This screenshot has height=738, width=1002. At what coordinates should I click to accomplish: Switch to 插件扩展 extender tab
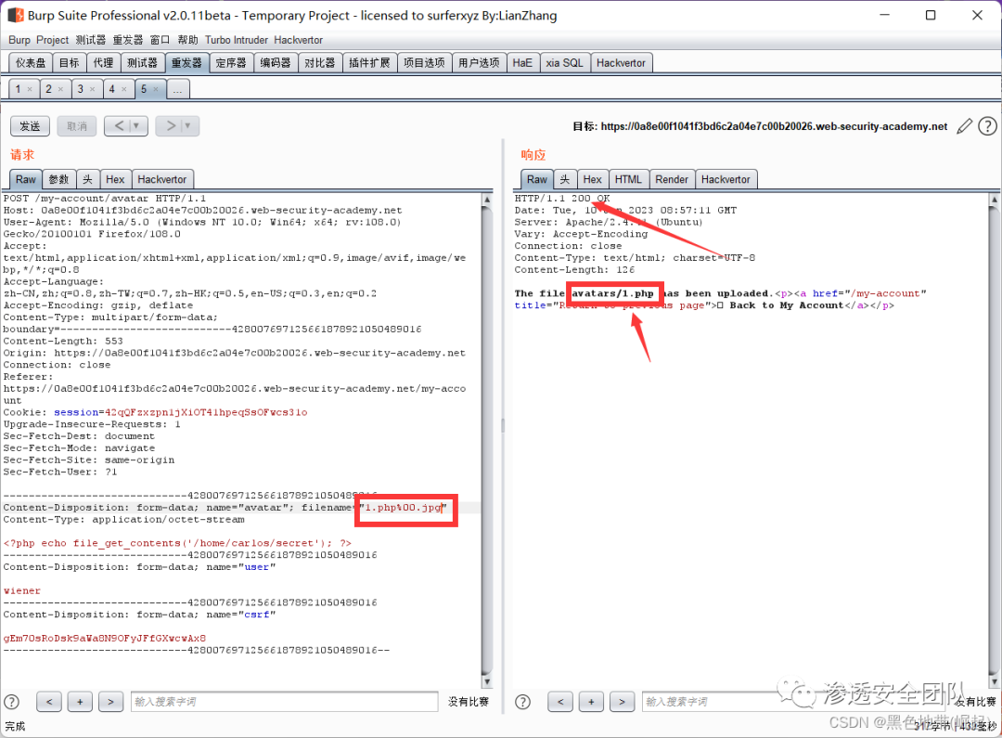click(369, 63)
